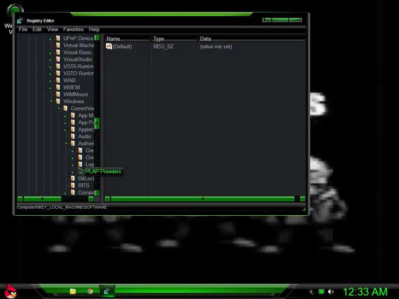The image size is (399, 299).
Task: Expand the UPnP Device key
Action: coord(50,39)
